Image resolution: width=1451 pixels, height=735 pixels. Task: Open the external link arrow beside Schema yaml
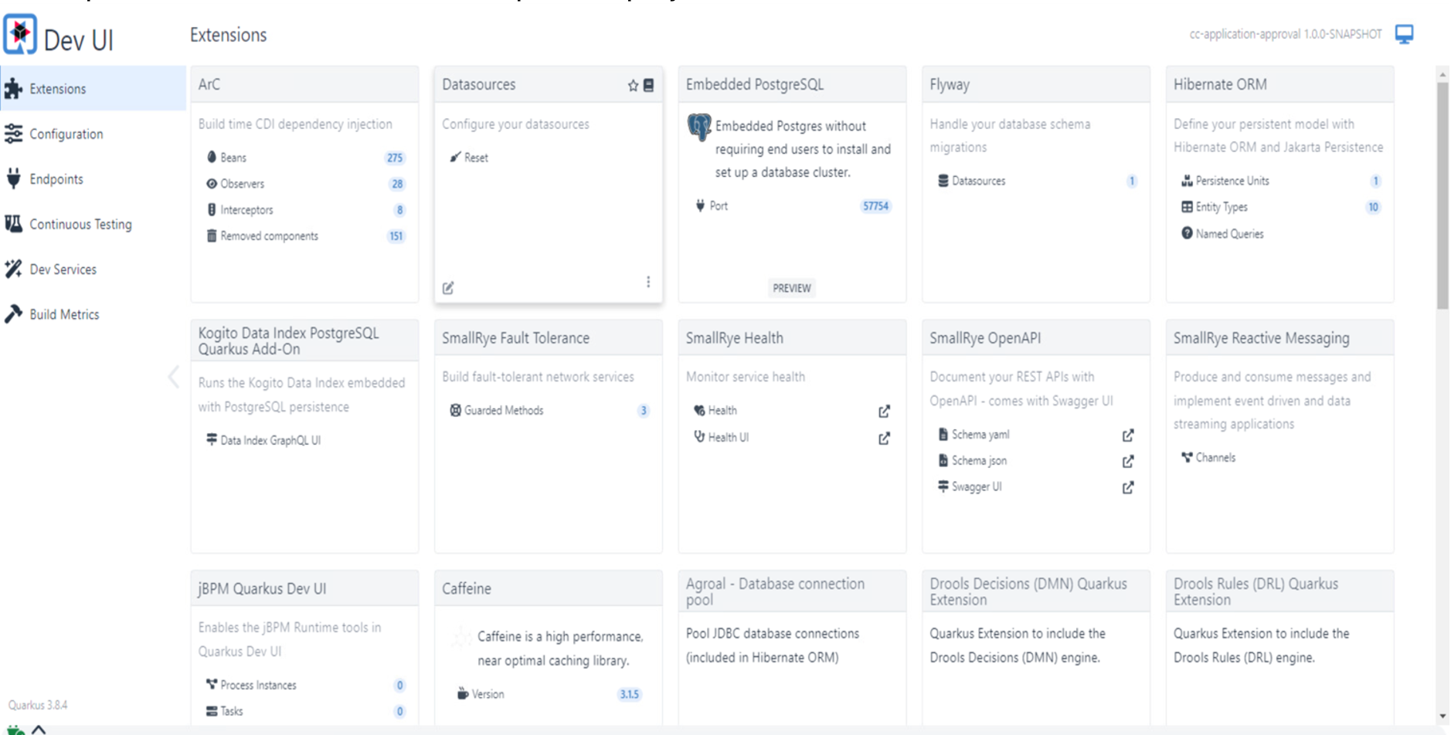(1128, 435)
